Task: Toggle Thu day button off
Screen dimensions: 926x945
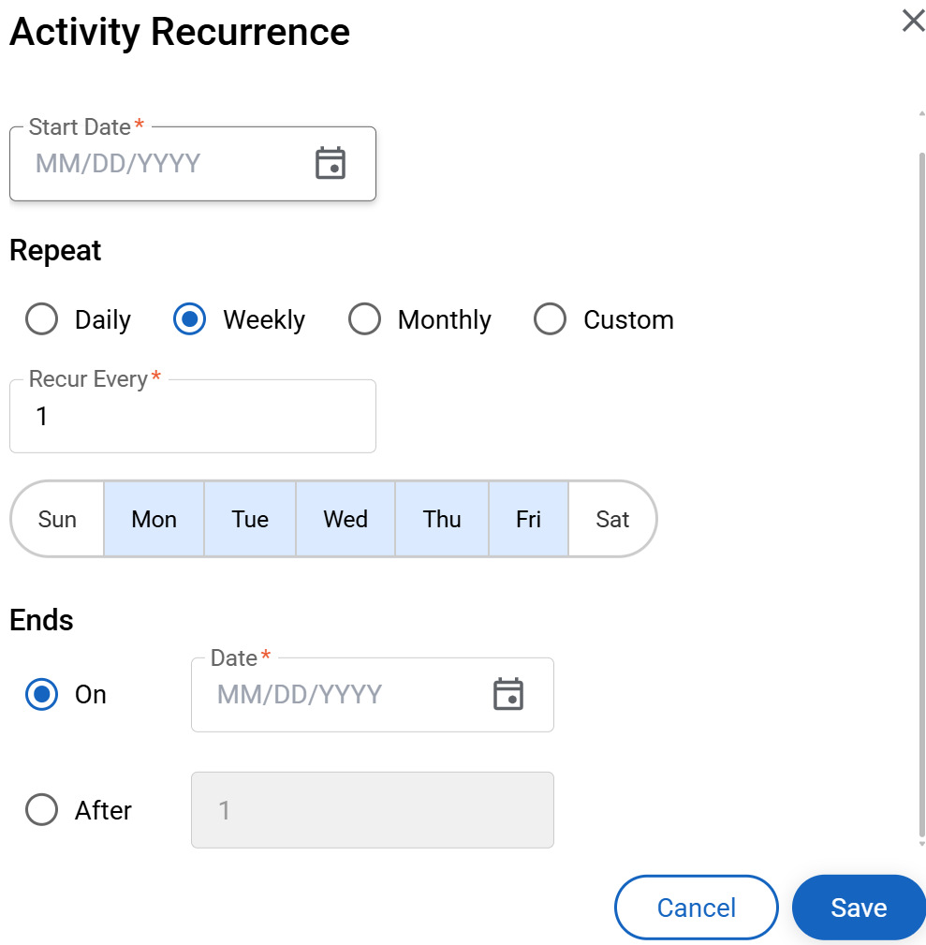Action: (x=442, y=519)
